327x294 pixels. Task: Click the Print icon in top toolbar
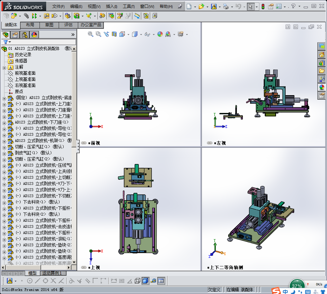click(226, 6)
